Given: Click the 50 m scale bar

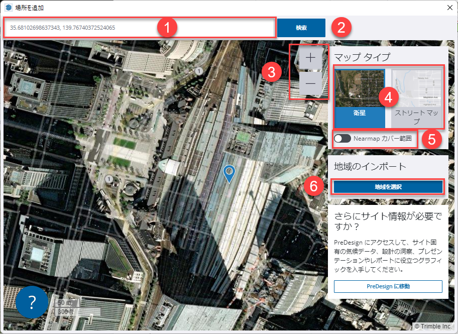Looking at the screenshot, I should 64,303.
